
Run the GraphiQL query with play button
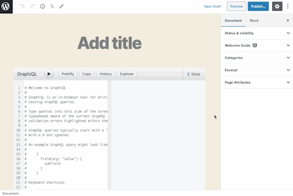coord(49,74)
